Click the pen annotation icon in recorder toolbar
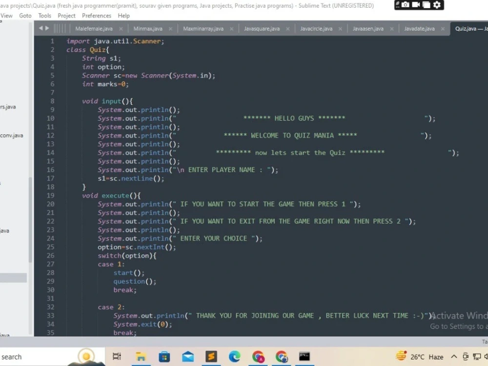This screenshot has height=366, width=488. [398, 5]
